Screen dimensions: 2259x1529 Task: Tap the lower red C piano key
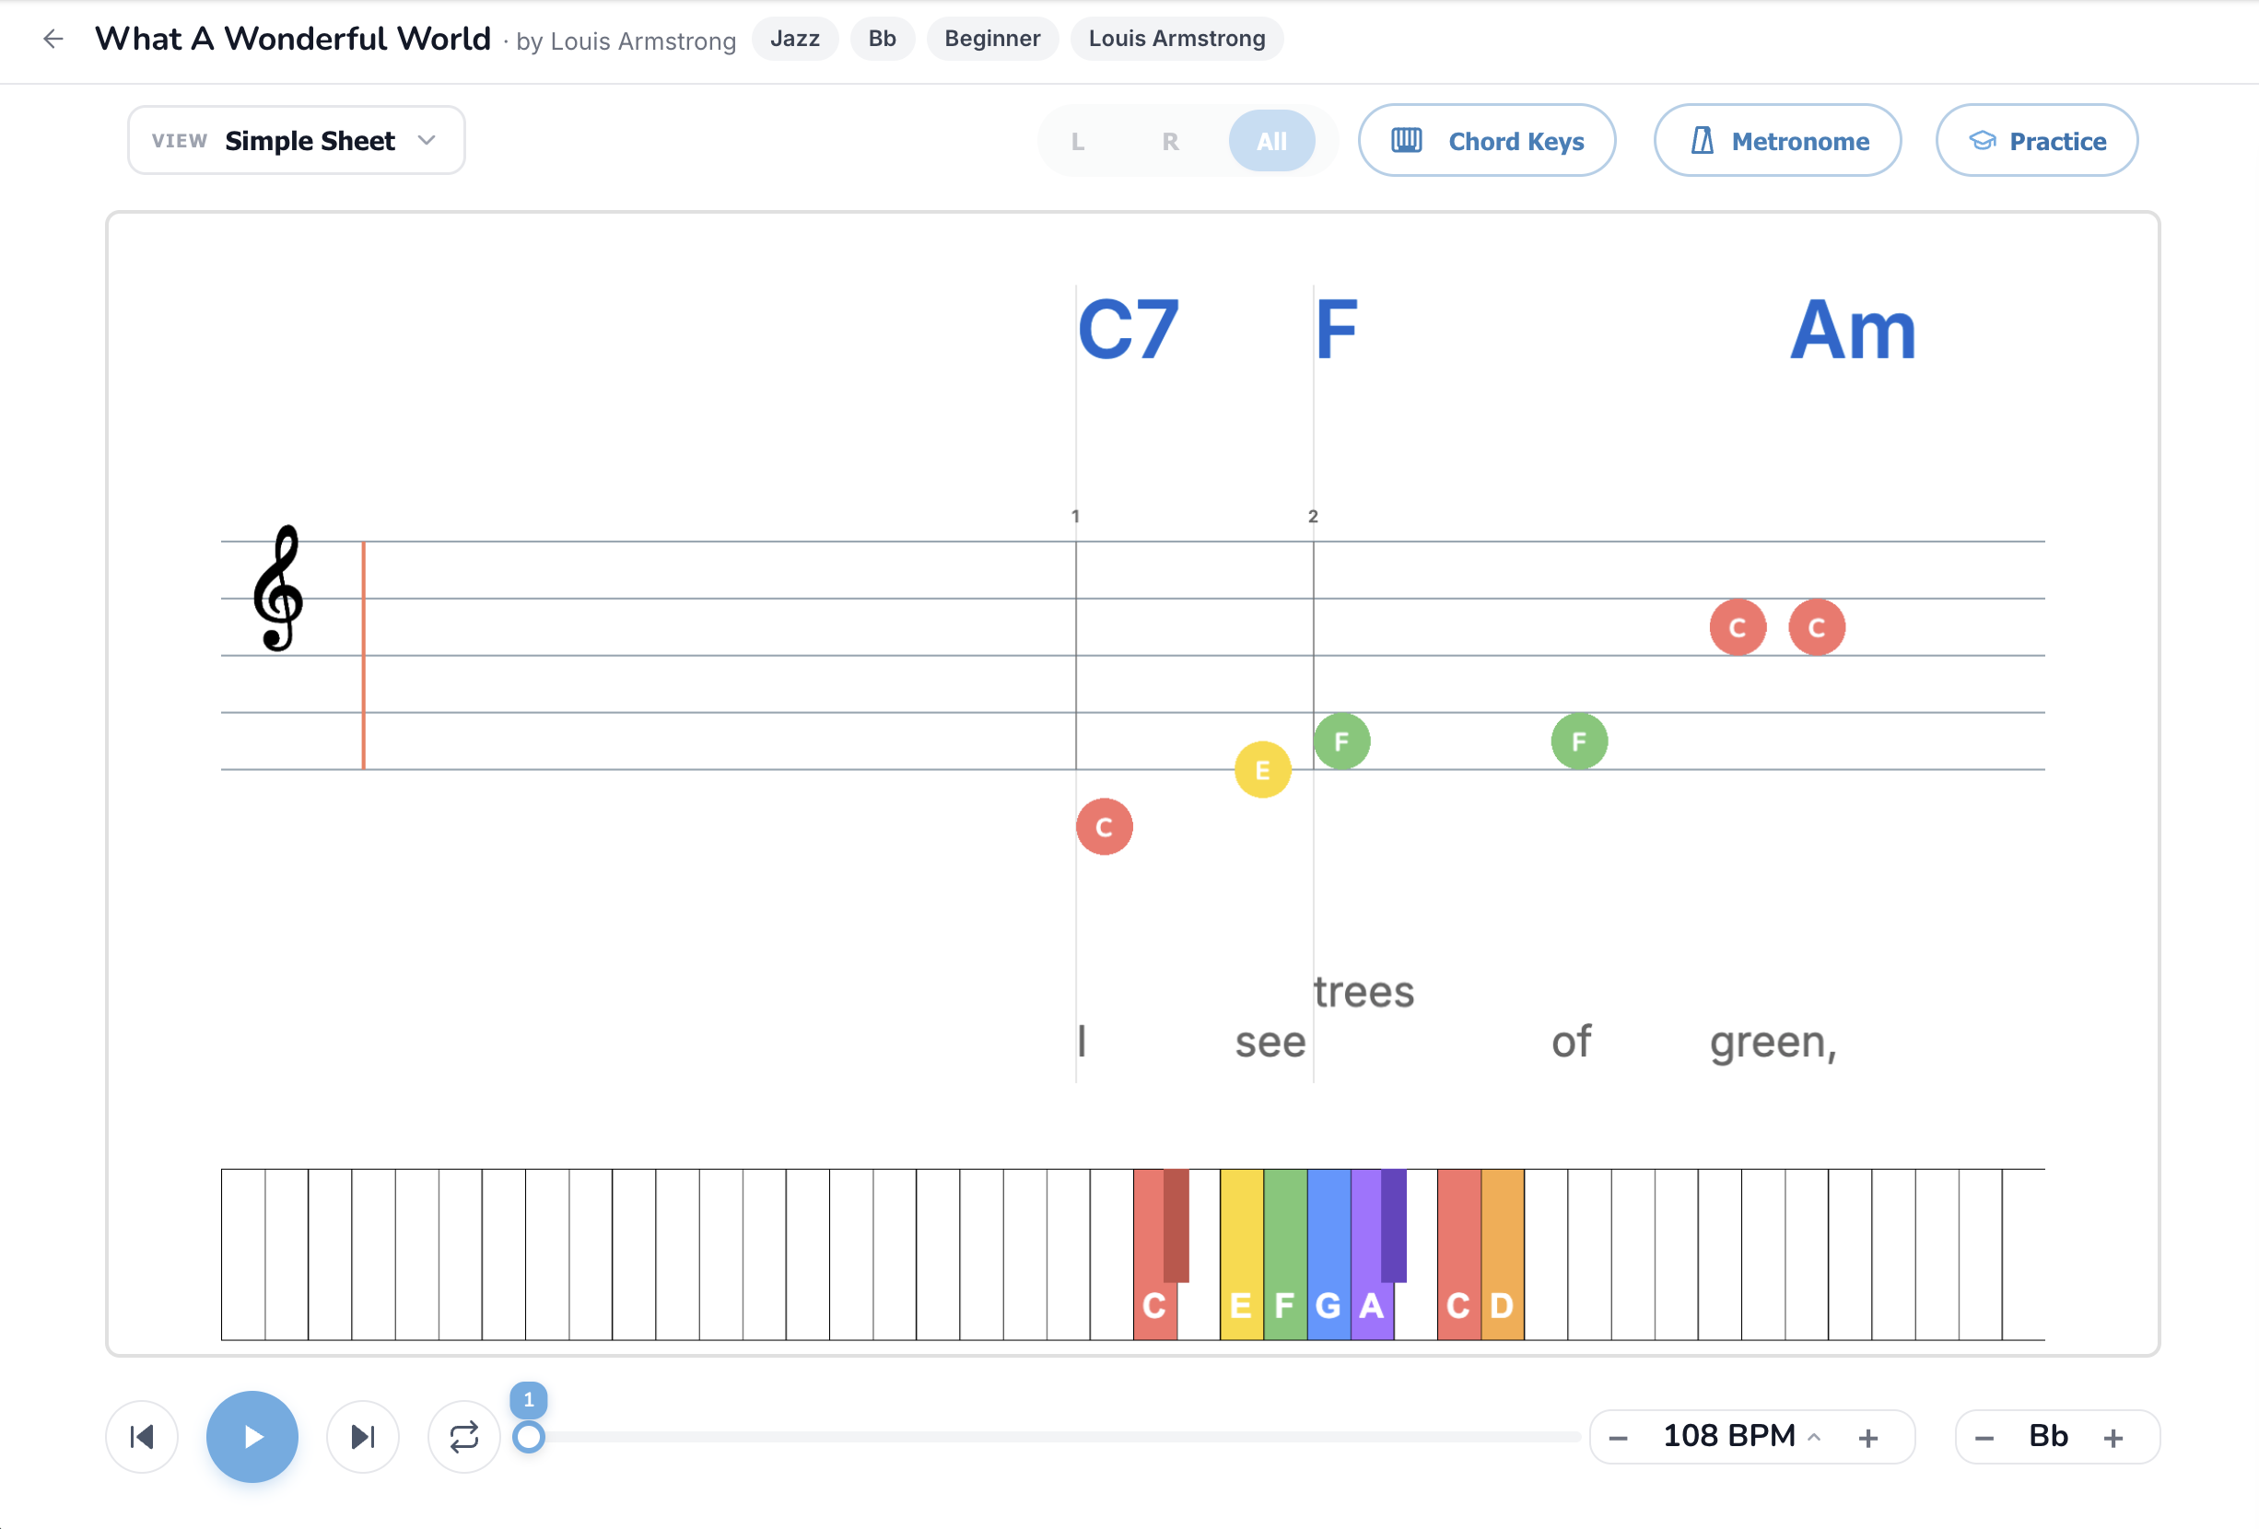click(x=1153, y=1307)
